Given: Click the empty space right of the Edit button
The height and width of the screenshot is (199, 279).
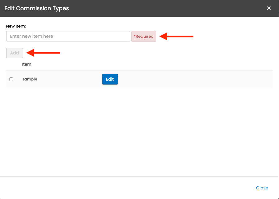Looking at the screenshot, I should [x=192, y=79].
